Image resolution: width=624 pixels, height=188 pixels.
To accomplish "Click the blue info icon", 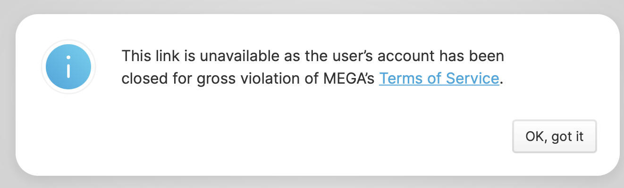I will pos(68,67).
